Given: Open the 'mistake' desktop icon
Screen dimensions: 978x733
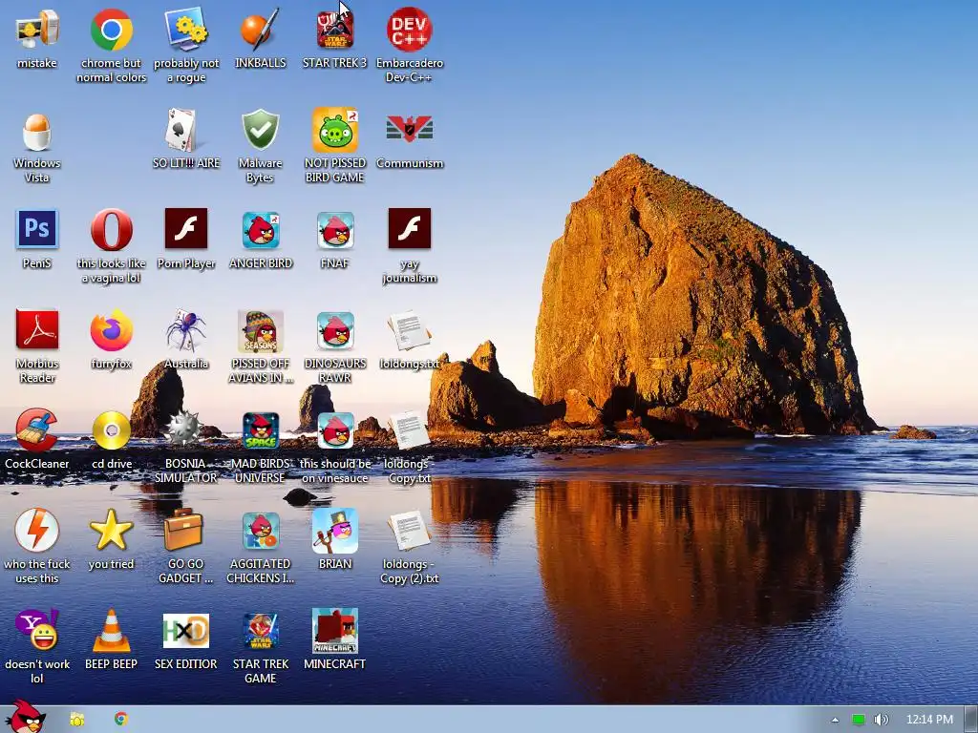Looking at the screenshot, I should pos(37,30).
